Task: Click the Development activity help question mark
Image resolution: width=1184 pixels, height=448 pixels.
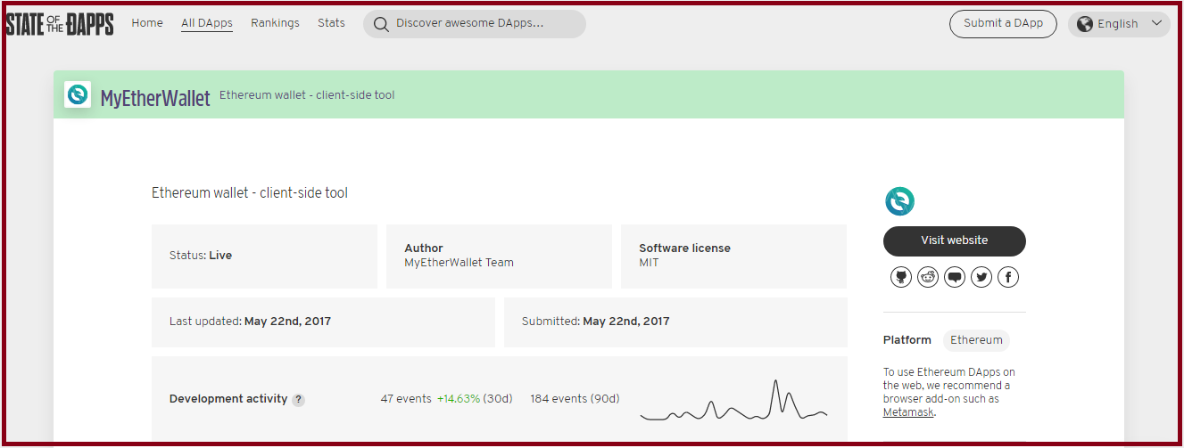Action: click(x=298, y=400)
